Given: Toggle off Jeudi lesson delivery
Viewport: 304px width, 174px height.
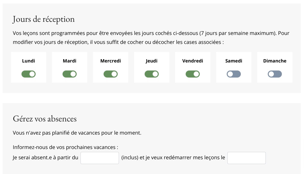Looking at the screenshot, I should [152, 74].
